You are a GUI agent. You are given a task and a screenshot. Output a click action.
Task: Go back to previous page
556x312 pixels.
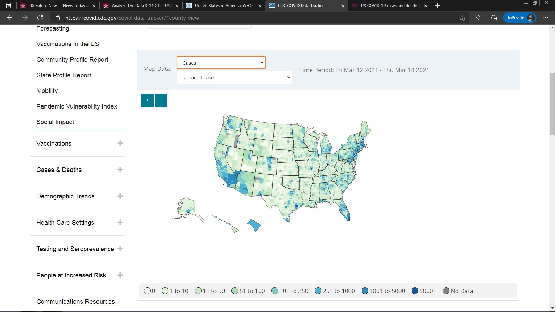10,18
